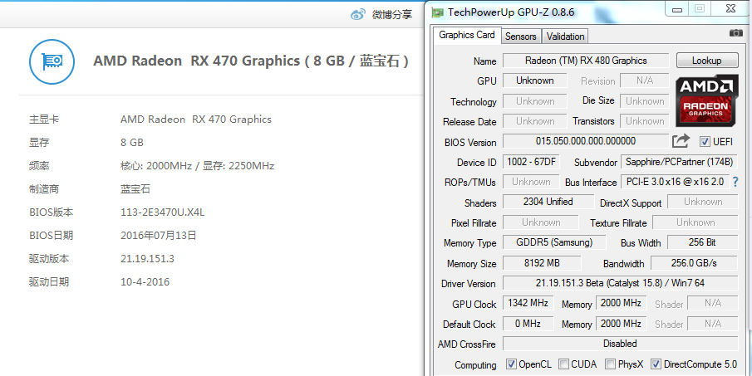Screen dimensions: 752x376
Task: Open the Sensors tab
Action: (521, 37)
